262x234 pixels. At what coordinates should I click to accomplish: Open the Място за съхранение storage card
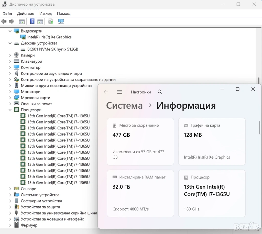[x=140, y=141]
